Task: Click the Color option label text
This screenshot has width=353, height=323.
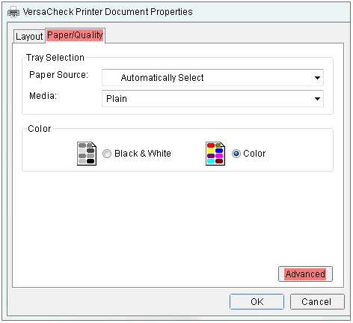Action: click(x=254, y=154)
